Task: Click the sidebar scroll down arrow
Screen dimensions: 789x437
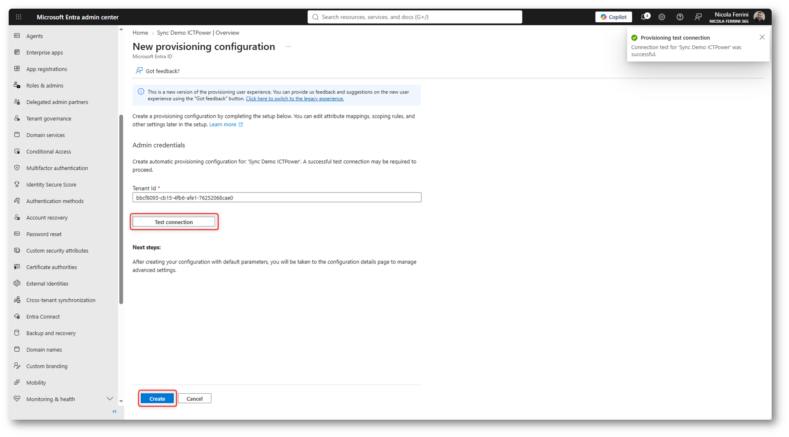Action: [x=121, y=401]
